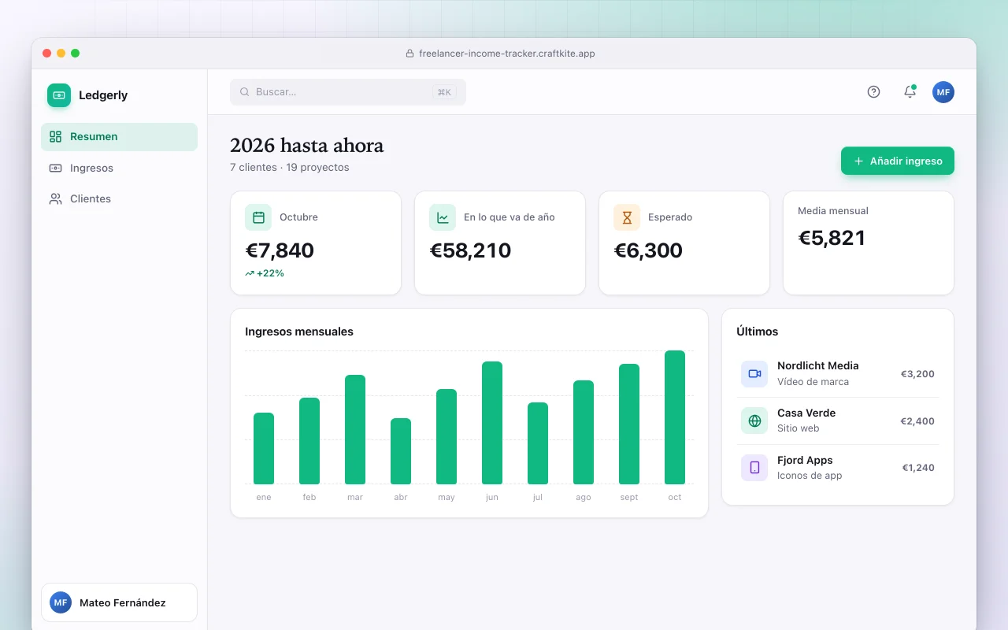The width and height of the screenshot is (1008, 630).
Task: Click the Añadir ingreso button
Action: (898, 161)
